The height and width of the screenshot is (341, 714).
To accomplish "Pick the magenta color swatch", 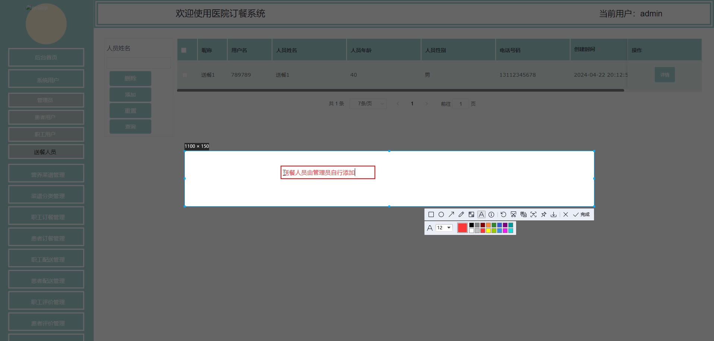I will [x=505, y=231].
